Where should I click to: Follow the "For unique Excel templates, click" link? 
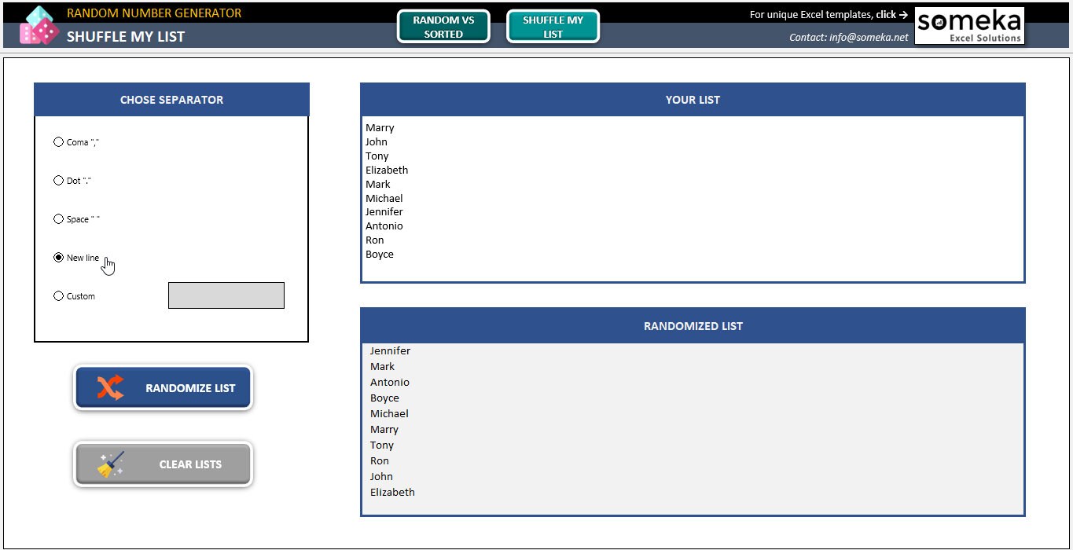(x=829, y=14)
